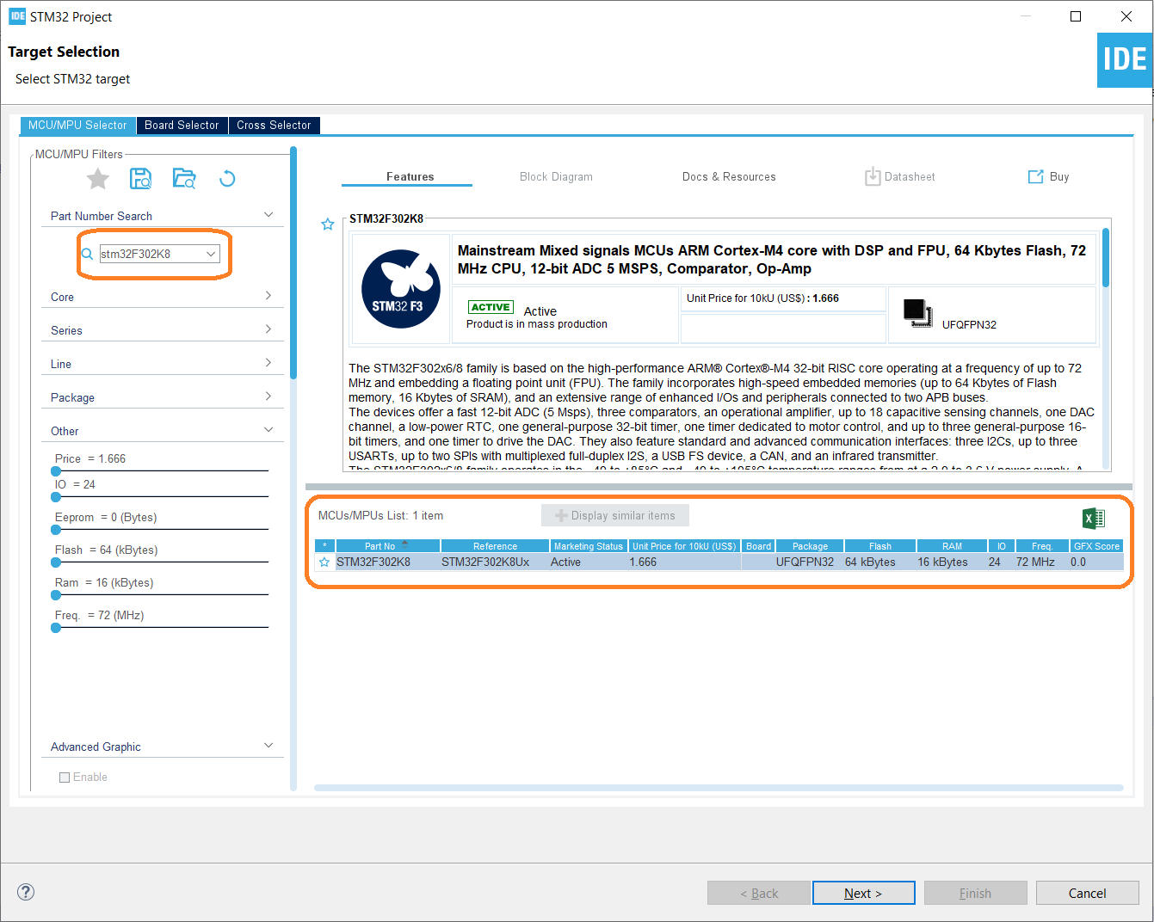Viewport: 1154px width, 922px height.
Task: Expand the Series filter section
Action: point(268,329)
